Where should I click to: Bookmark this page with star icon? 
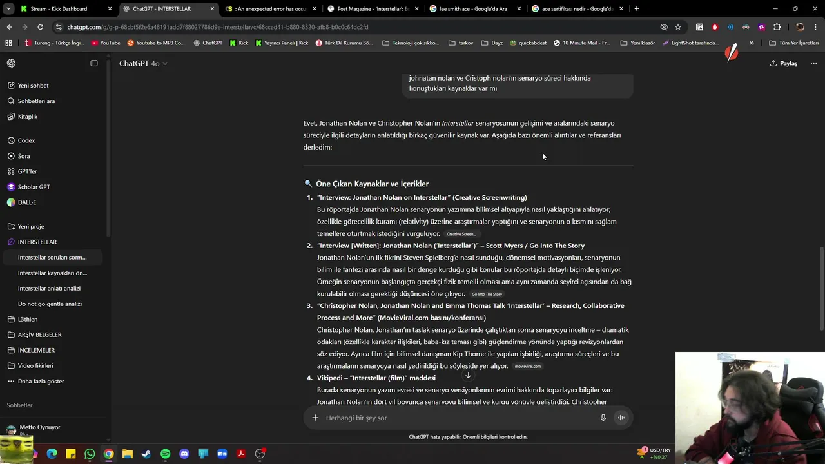click(x=678, y=27)
